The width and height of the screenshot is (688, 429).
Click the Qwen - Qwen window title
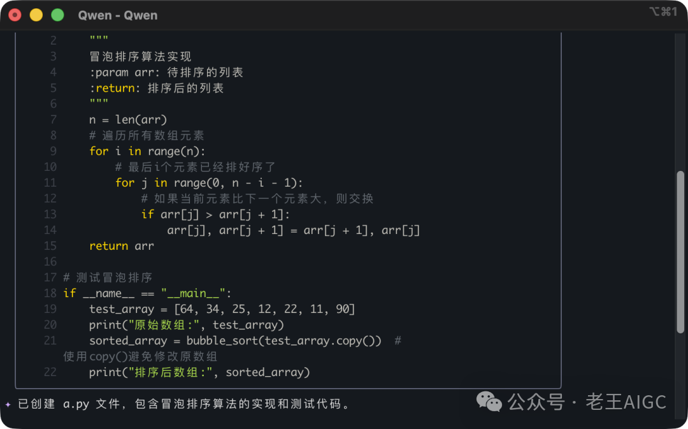point(118,15)
